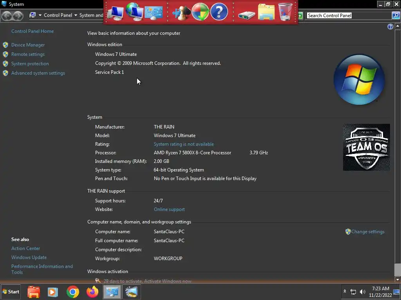Show hidden tray icons with arrow
401x300 pixels.
click(345, 291)
